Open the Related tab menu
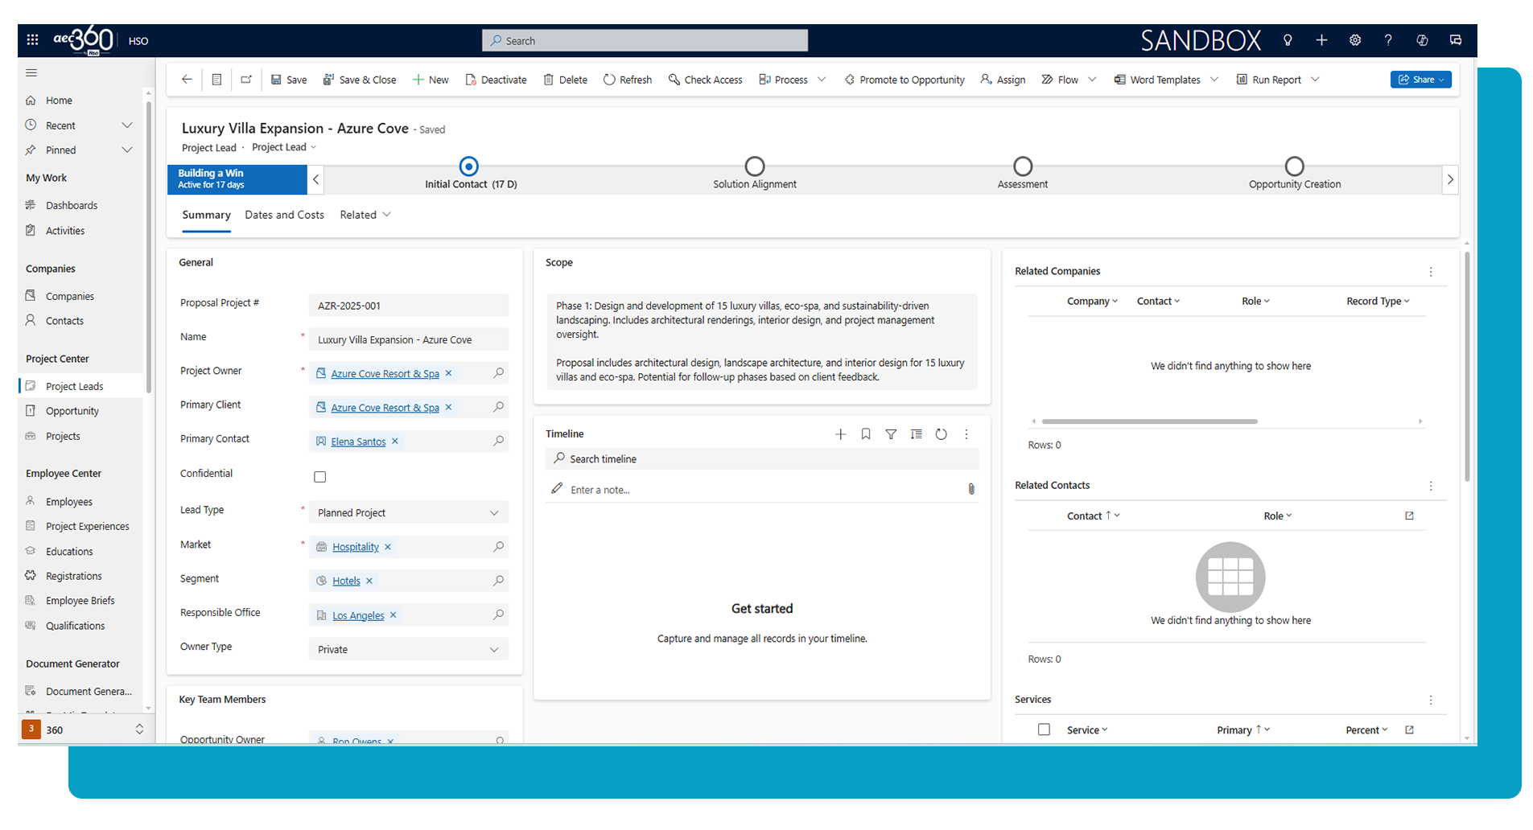 pyautogui.click(x=365, y=215)
